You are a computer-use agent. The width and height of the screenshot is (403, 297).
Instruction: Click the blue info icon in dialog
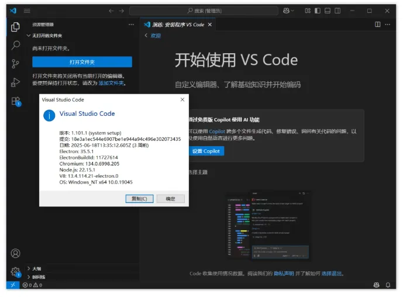49,115
